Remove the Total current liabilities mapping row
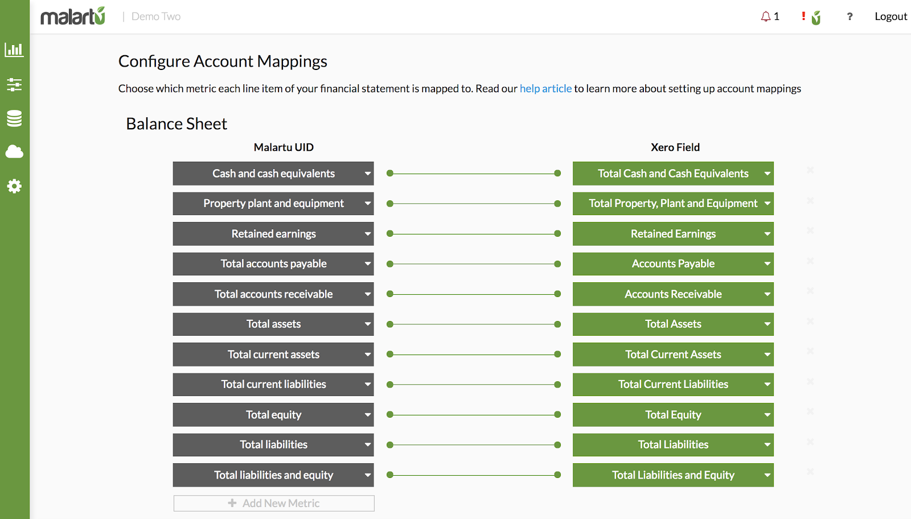 pos(810,381)
